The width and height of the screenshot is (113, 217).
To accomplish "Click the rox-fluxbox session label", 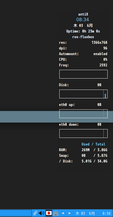I will (x=83, y=37).
